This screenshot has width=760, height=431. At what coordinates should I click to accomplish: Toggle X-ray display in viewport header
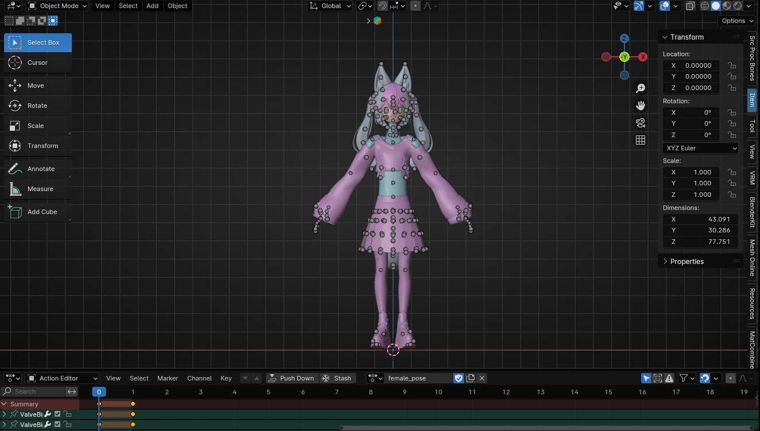(x=690, y=6)
